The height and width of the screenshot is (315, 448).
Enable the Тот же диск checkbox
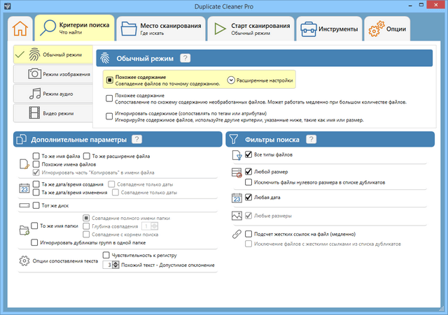click(x=36, y=206)
